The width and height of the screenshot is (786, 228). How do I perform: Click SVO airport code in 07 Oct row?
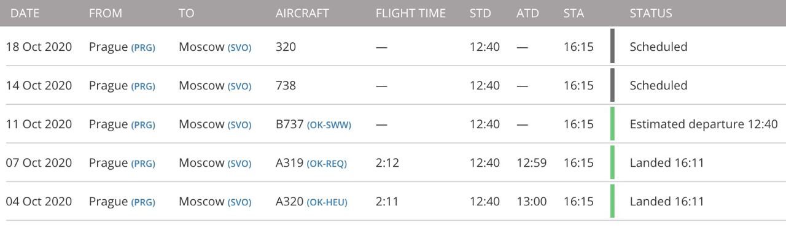[x=239, y=164]
